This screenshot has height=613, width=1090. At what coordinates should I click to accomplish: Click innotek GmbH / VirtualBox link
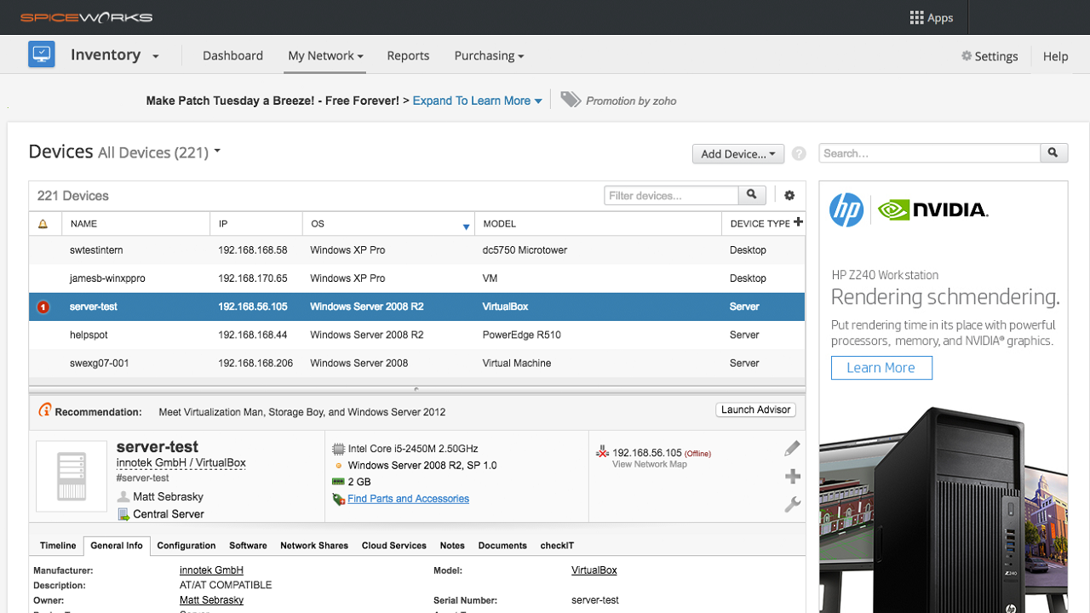[x=181, y=463]
